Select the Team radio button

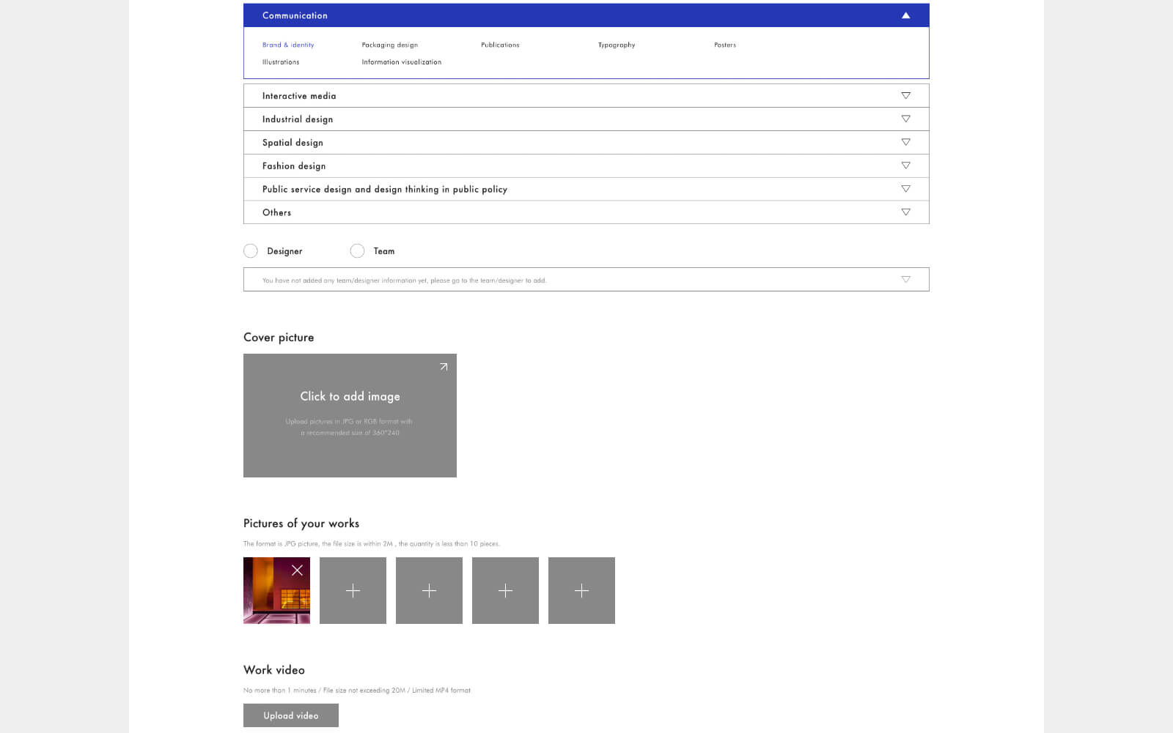(357, 251)
